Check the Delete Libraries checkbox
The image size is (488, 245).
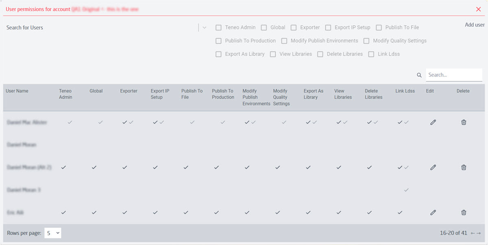pyautogui.click(x=320, y=54)
